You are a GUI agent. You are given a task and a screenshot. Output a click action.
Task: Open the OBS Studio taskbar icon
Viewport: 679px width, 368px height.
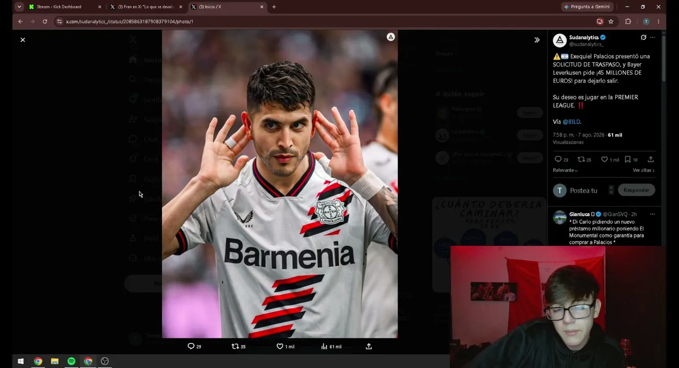click(x=105, y=361)
